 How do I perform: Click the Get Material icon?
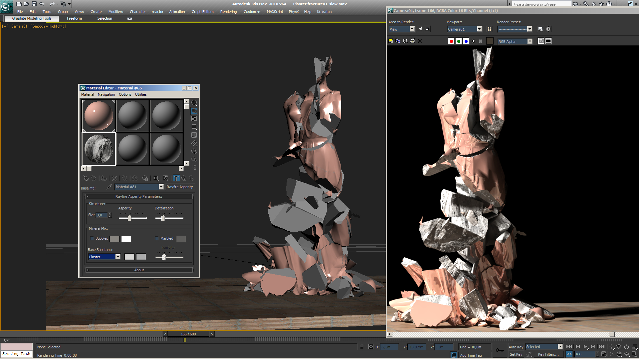coord(86,179)
